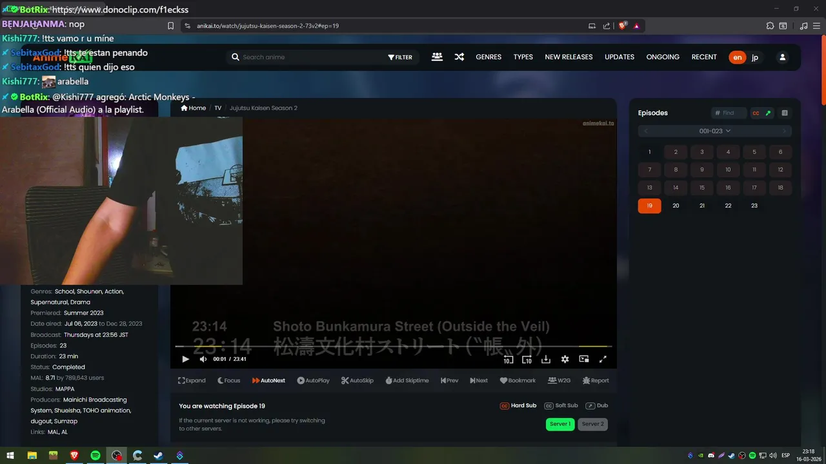Enable picture-in-picture mode in the player
This screenshot has height=464, width=826.
tap(584, 359)
